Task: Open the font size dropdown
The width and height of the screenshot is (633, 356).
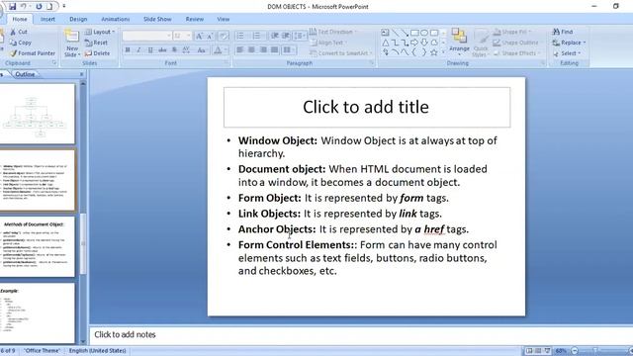Action: [189, 36]
